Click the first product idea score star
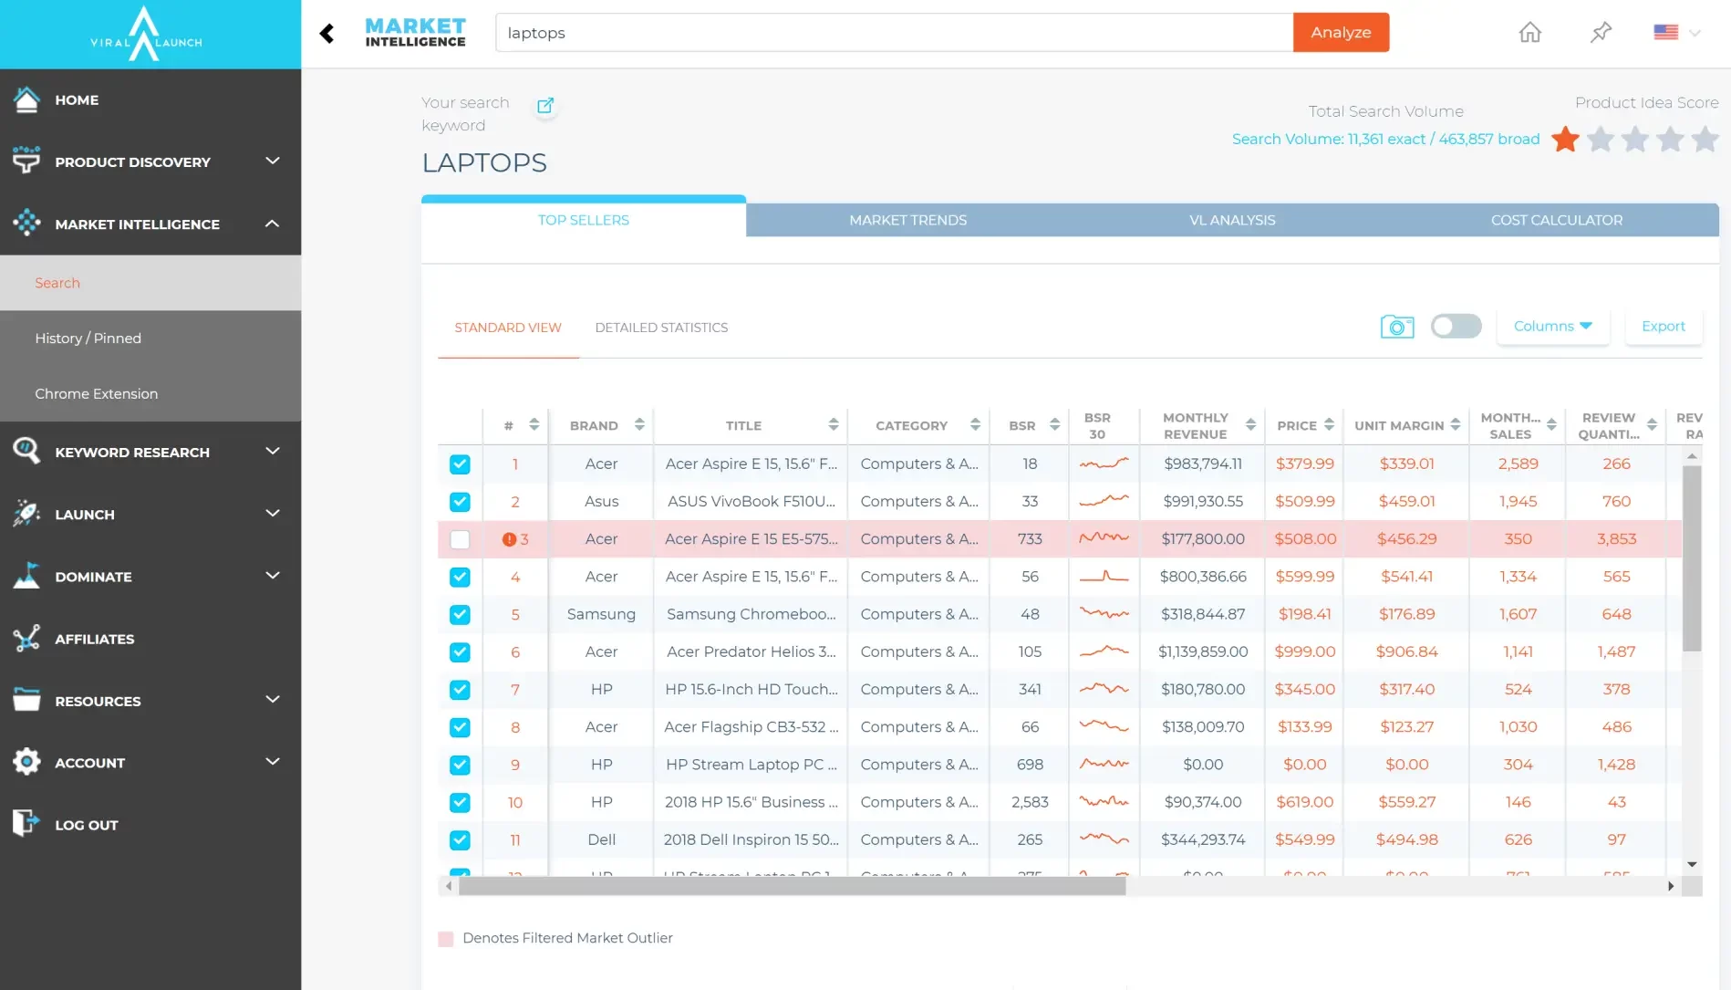Viewport: 1731px width, 990px height. point(1565,140)
